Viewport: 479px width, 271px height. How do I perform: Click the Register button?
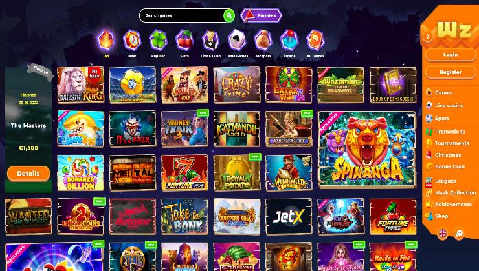click(451, 72)
